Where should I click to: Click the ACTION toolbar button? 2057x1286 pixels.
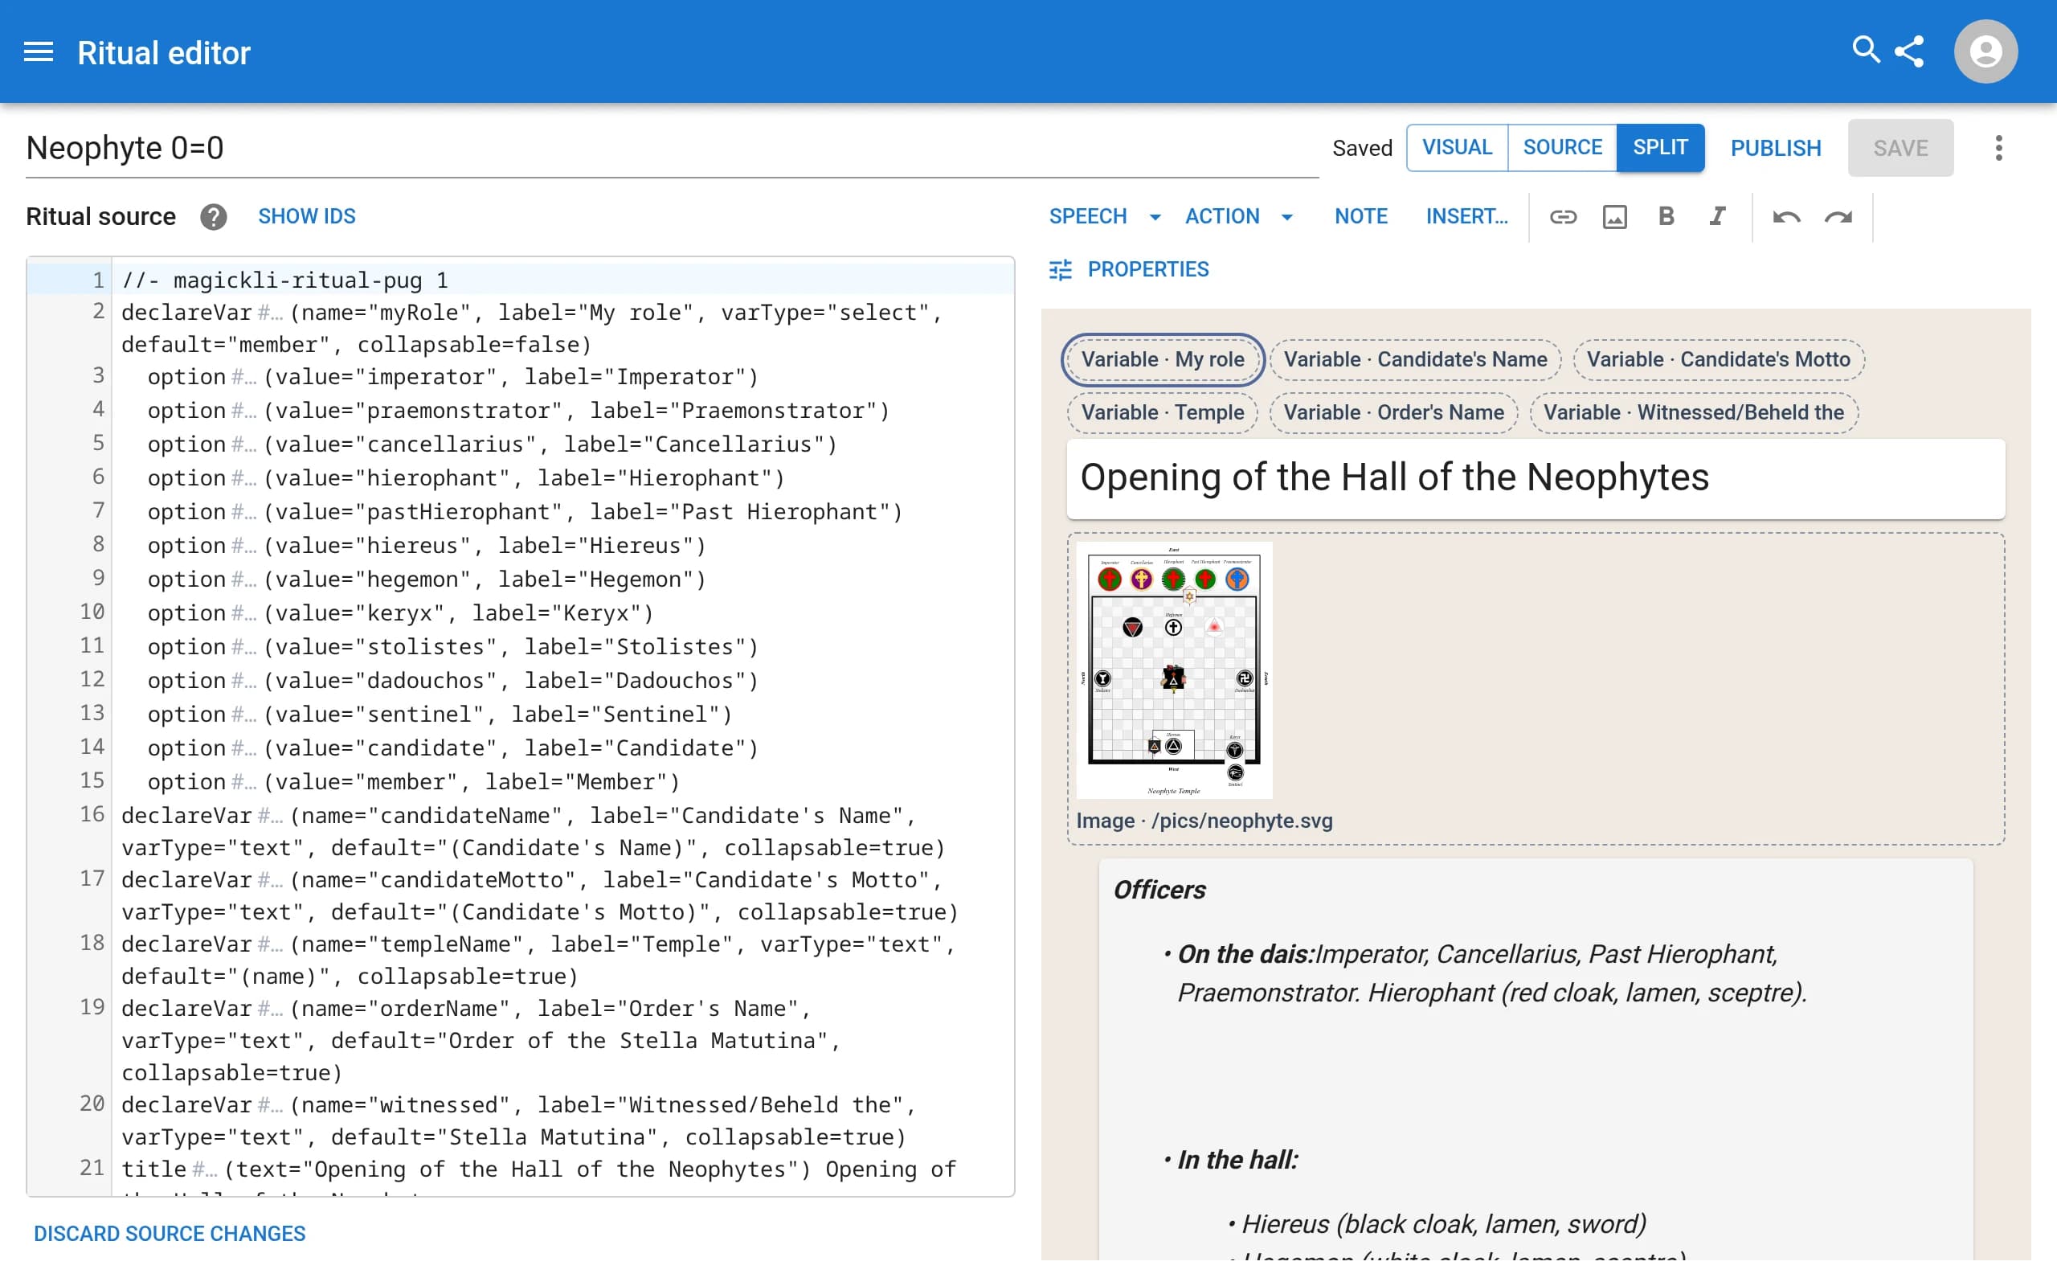[1222, 216]
